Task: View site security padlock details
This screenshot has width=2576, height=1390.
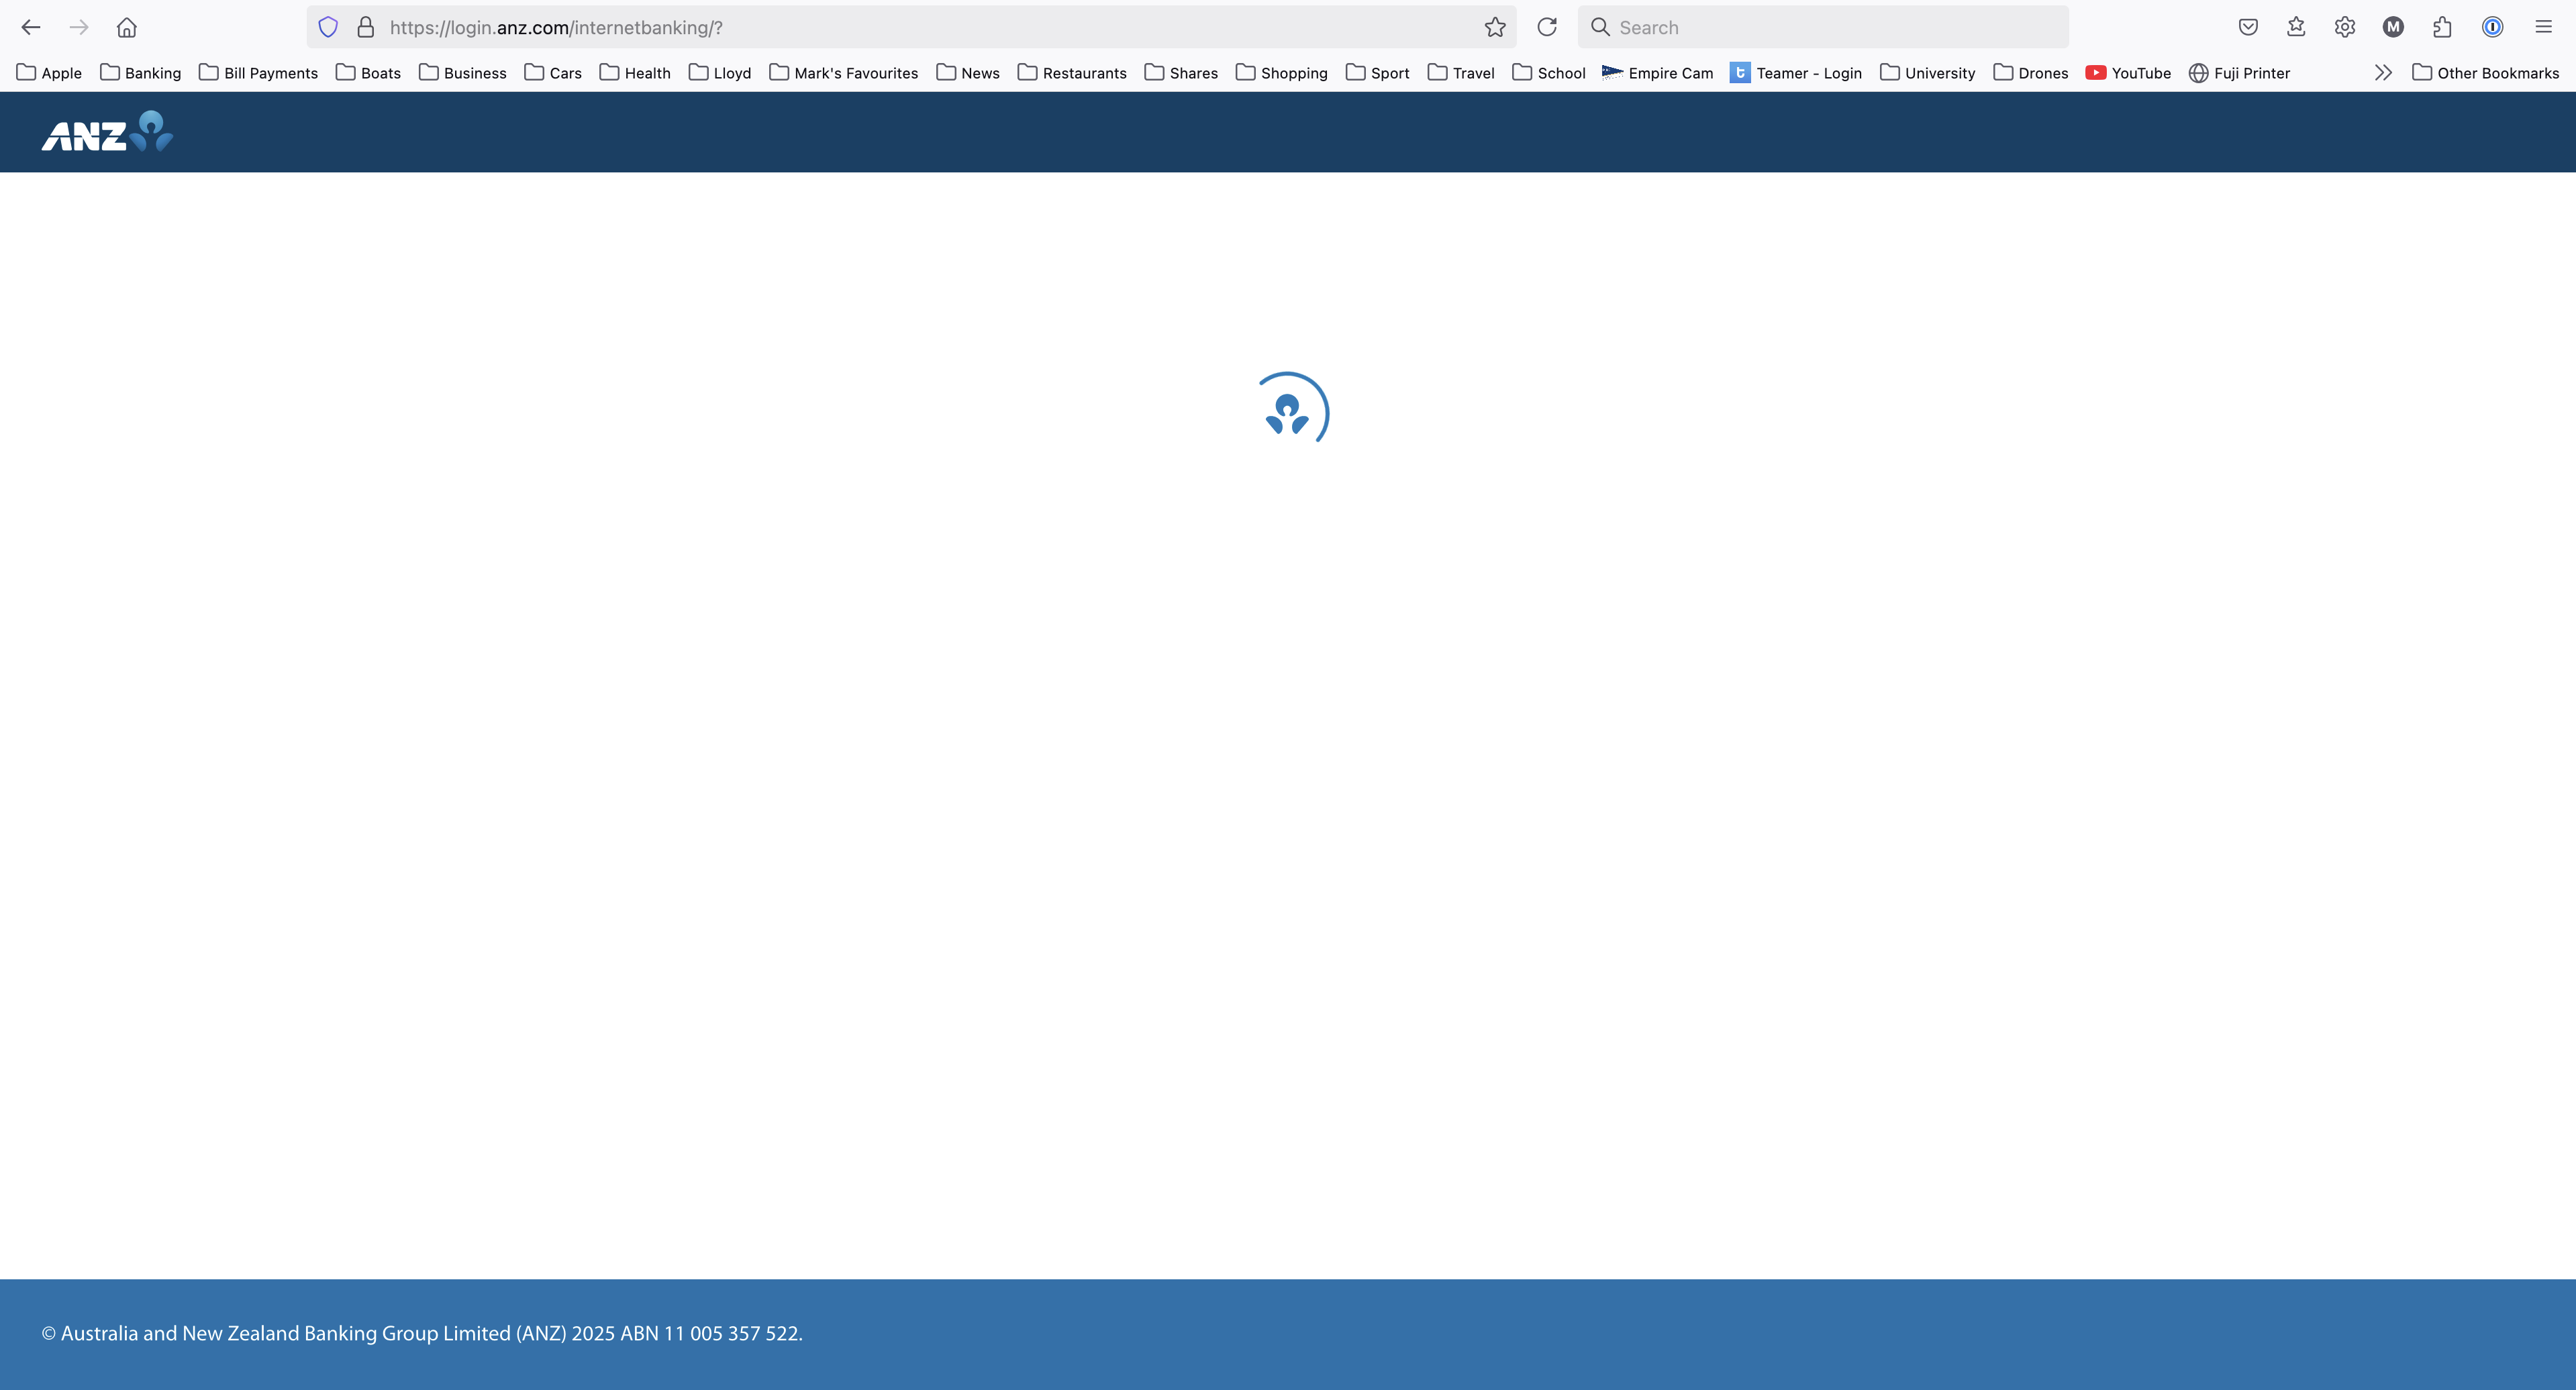Action: point(366,27)
